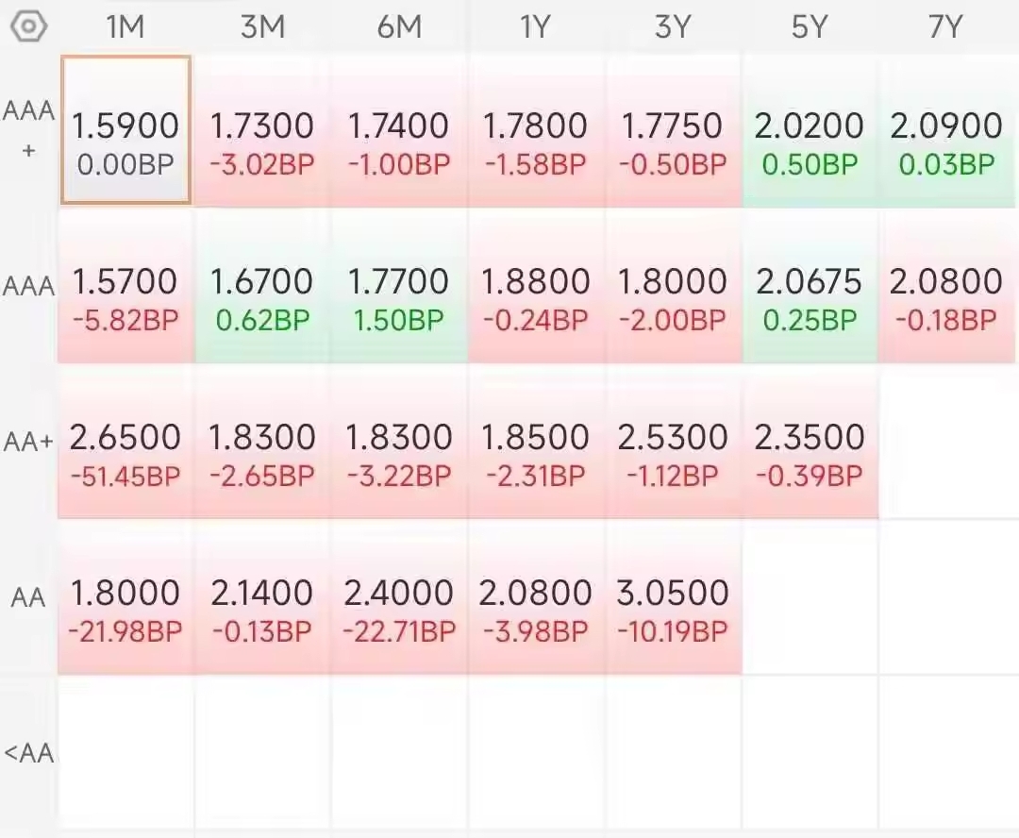Open the AAA+ 5Y cell showing 2.0200
The image size is (1019, 838).
click(x=810, y=130)
